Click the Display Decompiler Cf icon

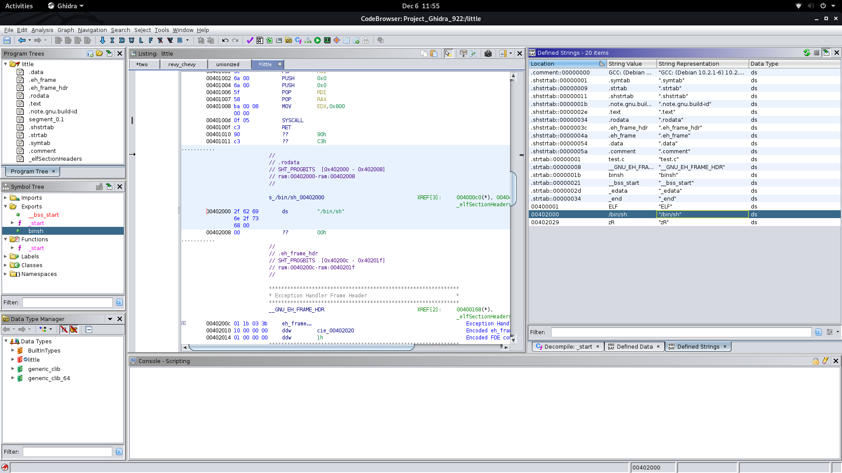click(x=298, y=40)
